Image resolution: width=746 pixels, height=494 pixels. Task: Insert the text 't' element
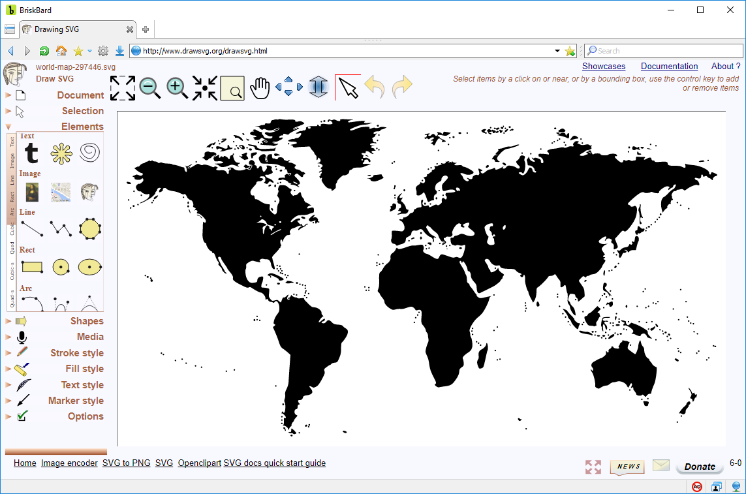pyautogui.click(x=31, y=153)
